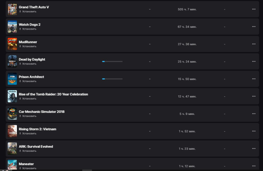This screenshot has height=171, width=263.
Task: Expand the Maneater row options menu
Action: [254, 166]
